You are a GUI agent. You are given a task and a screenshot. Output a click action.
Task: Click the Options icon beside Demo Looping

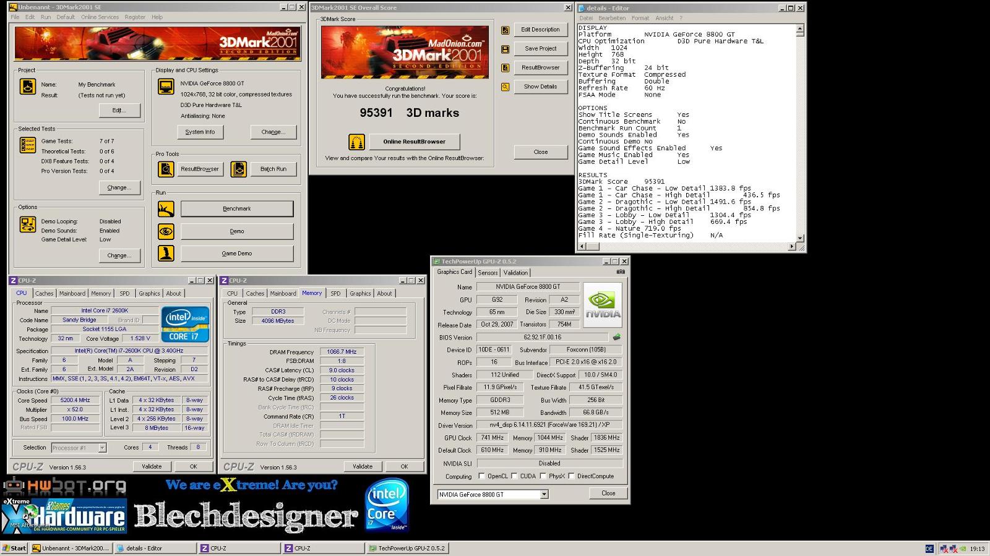[x=28, y=225]
